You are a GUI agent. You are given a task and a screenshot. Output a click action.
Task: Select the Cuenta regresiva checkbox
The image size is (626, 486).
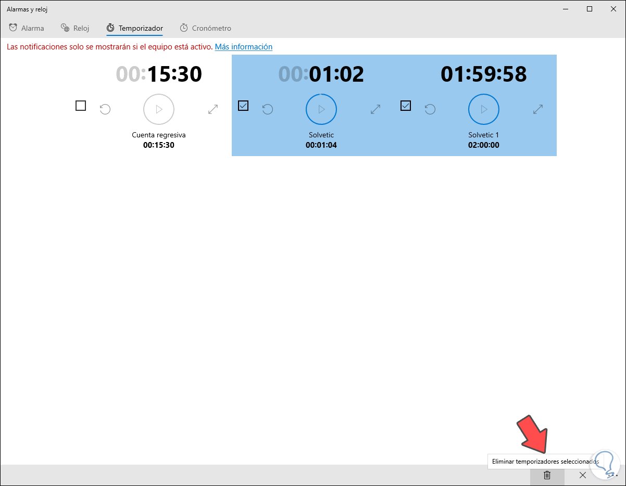81,106
